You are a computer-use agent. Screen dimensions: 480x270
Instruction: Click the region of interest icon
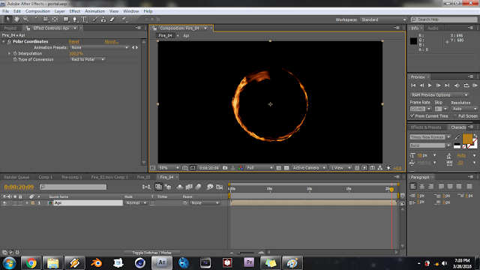coord(278,168)
